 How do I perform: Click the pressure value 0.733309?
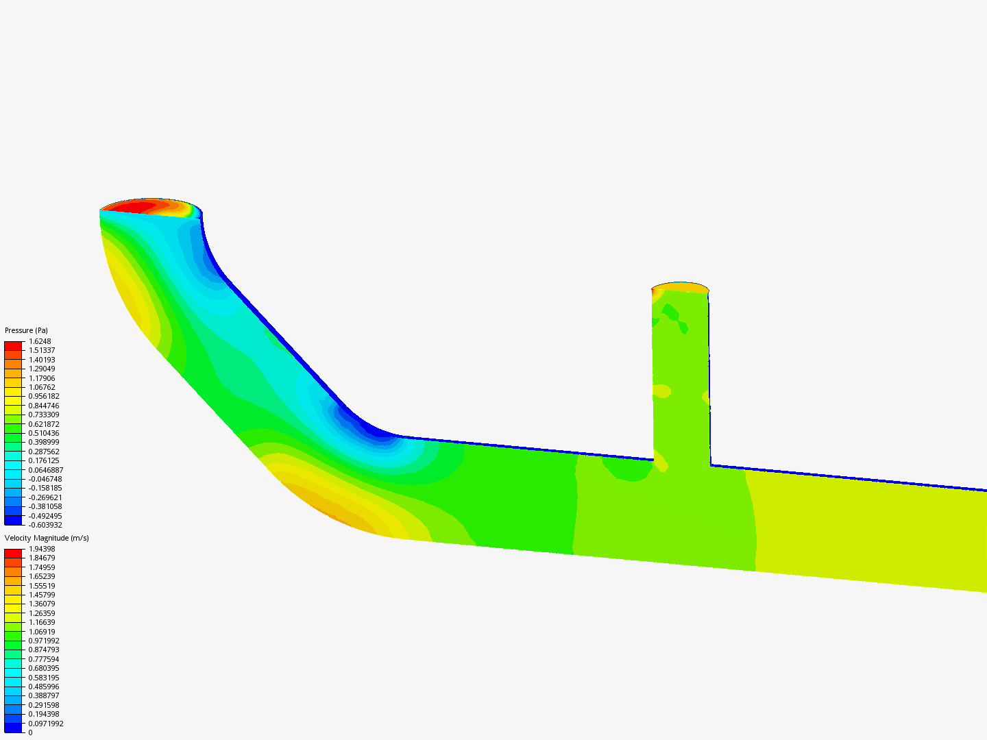[44, 415]
